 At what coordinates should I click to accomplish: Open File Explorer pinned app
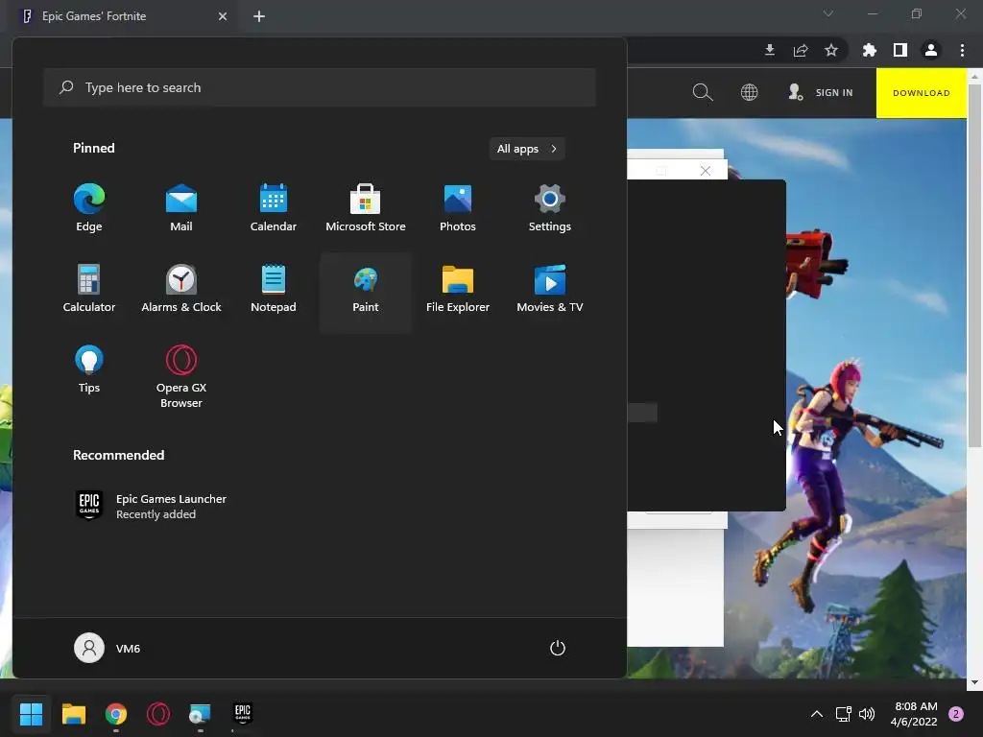458,289
